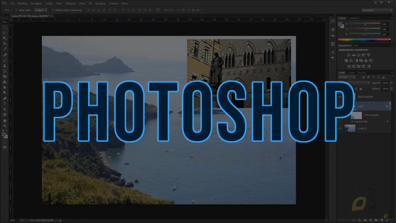
Task: Enable Mostra contr. trasformaz. checkbox
Action: point(53,10)
